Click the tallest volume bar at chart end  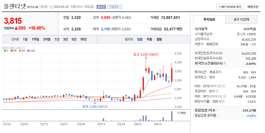point(172,116)
